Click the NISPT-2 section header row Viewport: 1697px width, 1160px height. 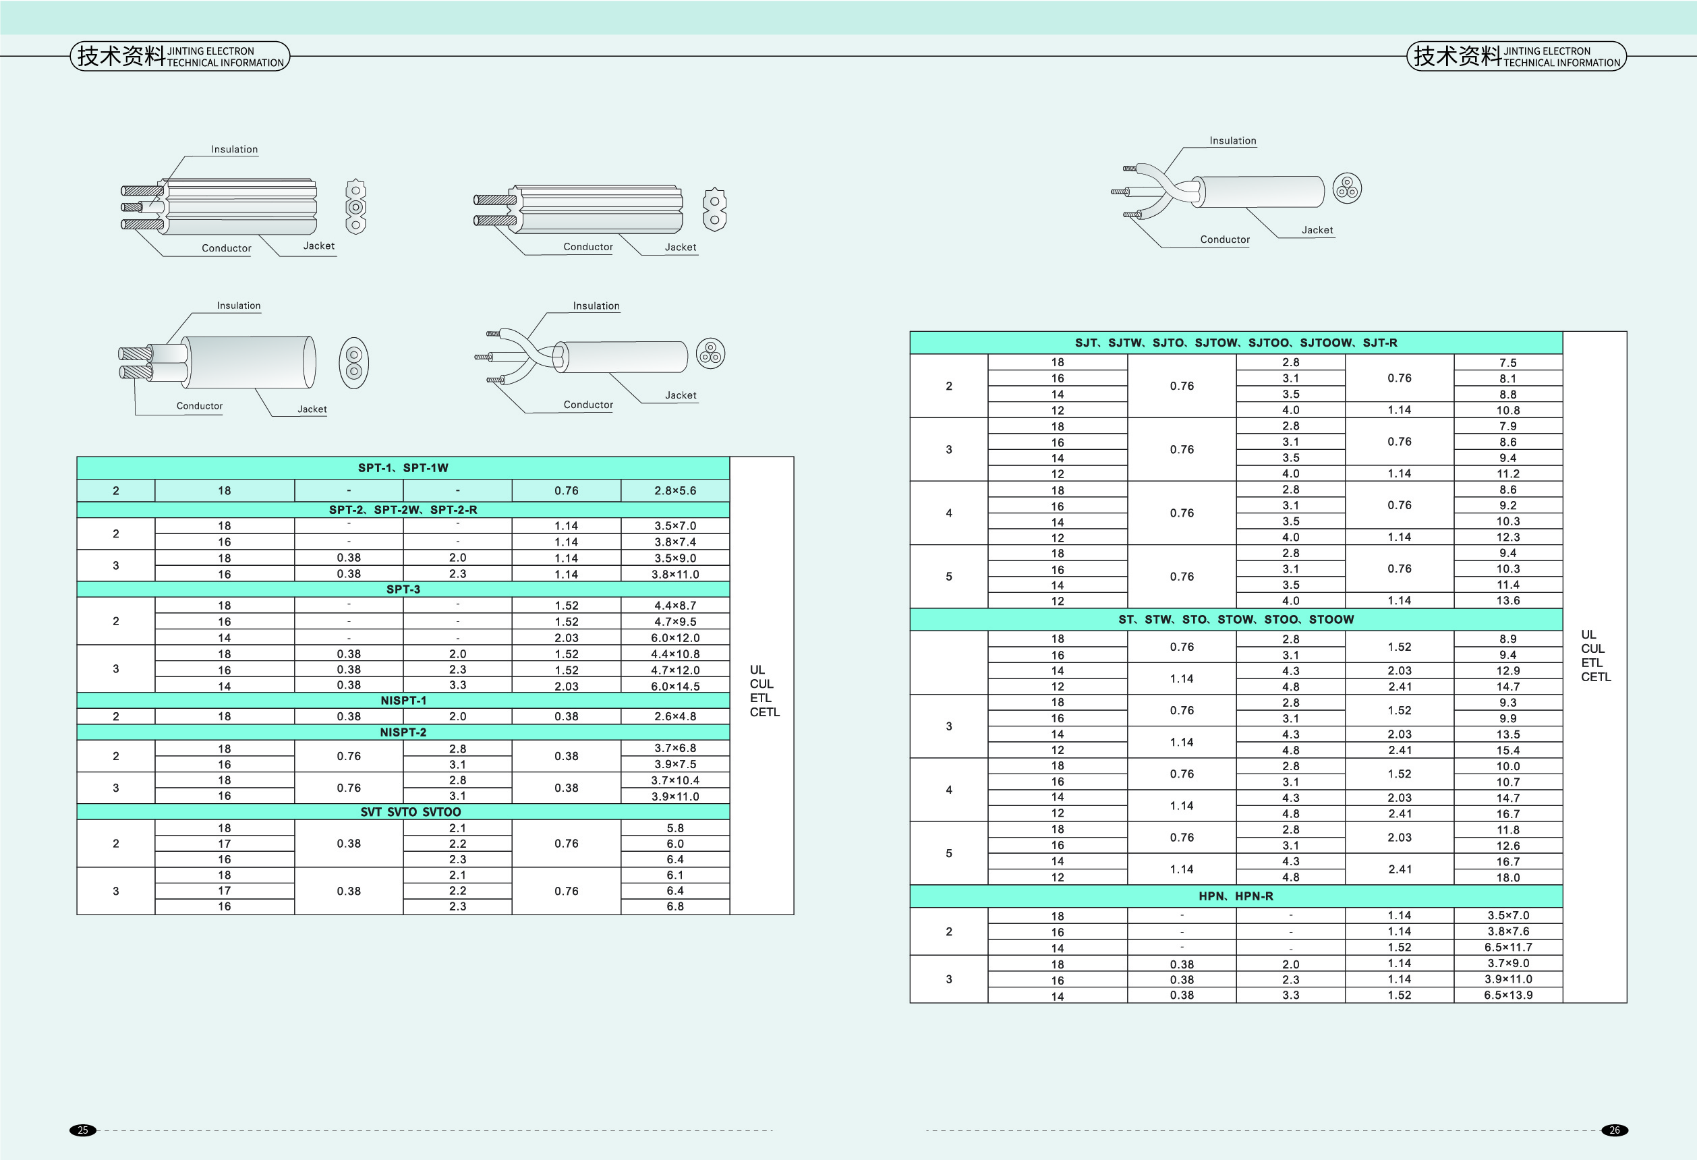pyautogui.click(x=403, y=732)
